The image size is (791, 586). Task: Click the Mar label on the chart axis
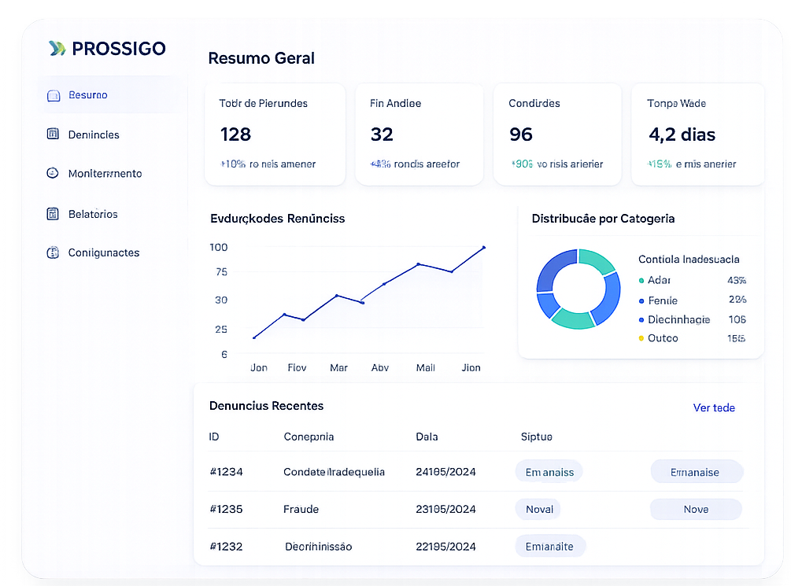point(338,368)
